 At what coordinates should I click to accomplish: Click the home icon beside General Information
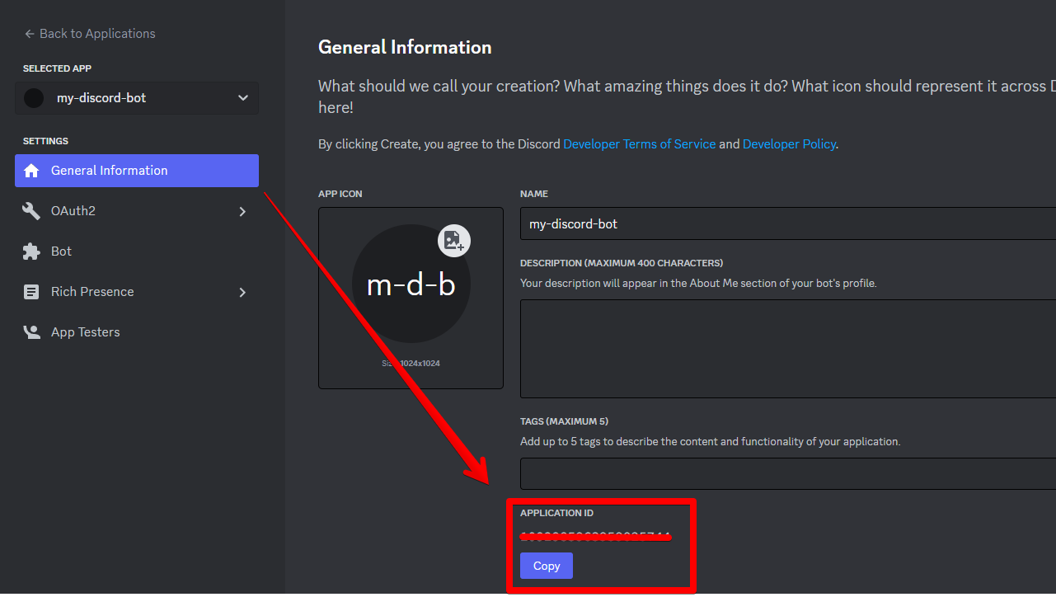pos(31,171)
